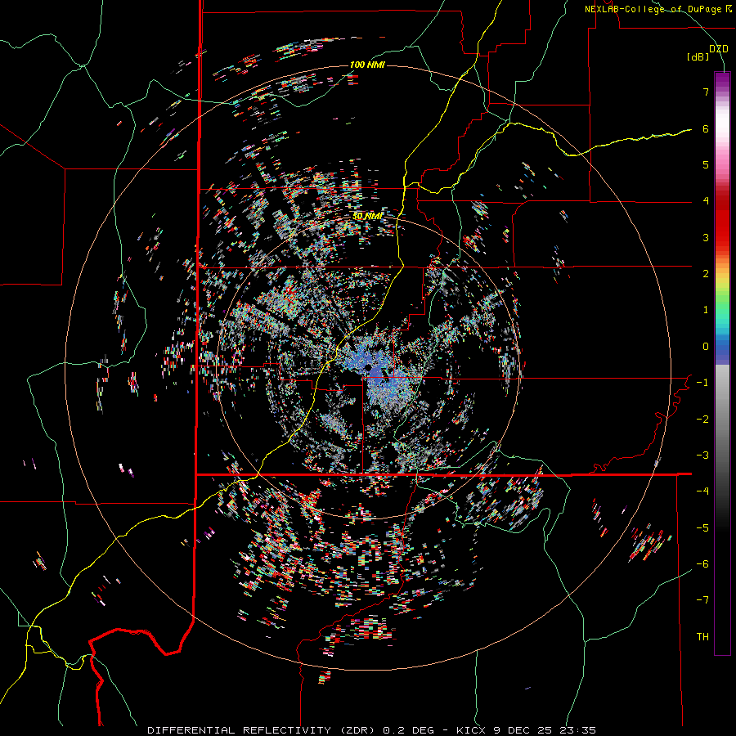Click the 0 dB label on color scale

tap(706, 347)
